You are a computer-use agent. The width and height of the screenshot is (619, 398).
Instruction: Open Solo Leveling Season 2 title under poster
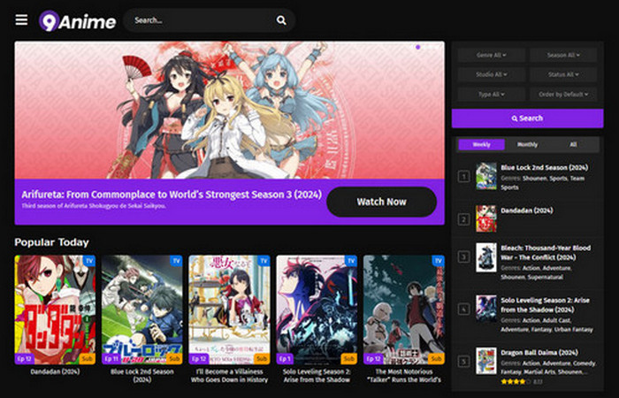317,376
